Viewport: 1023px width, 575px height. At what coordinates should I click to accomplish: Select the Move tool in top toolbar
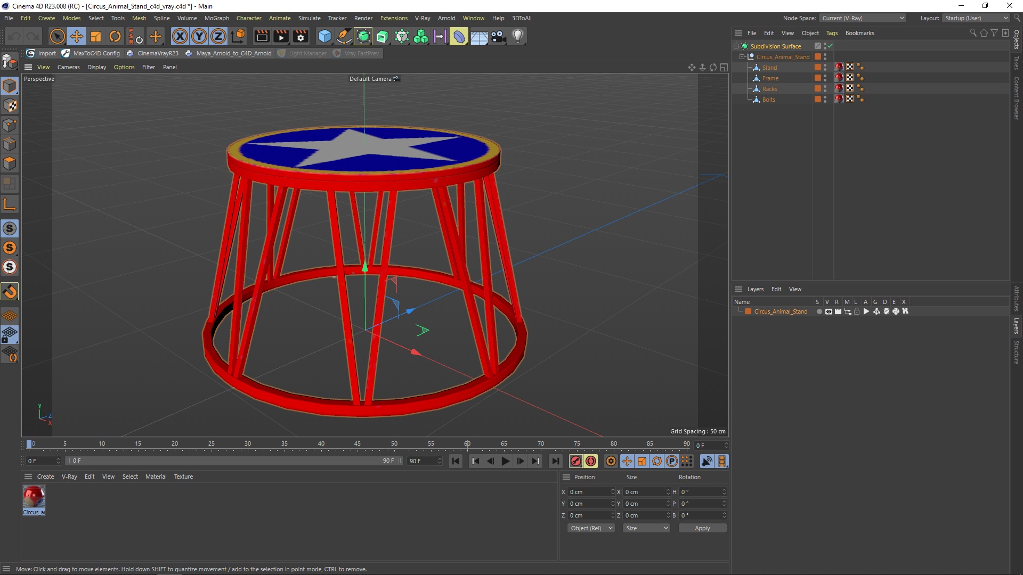point(77,36)
